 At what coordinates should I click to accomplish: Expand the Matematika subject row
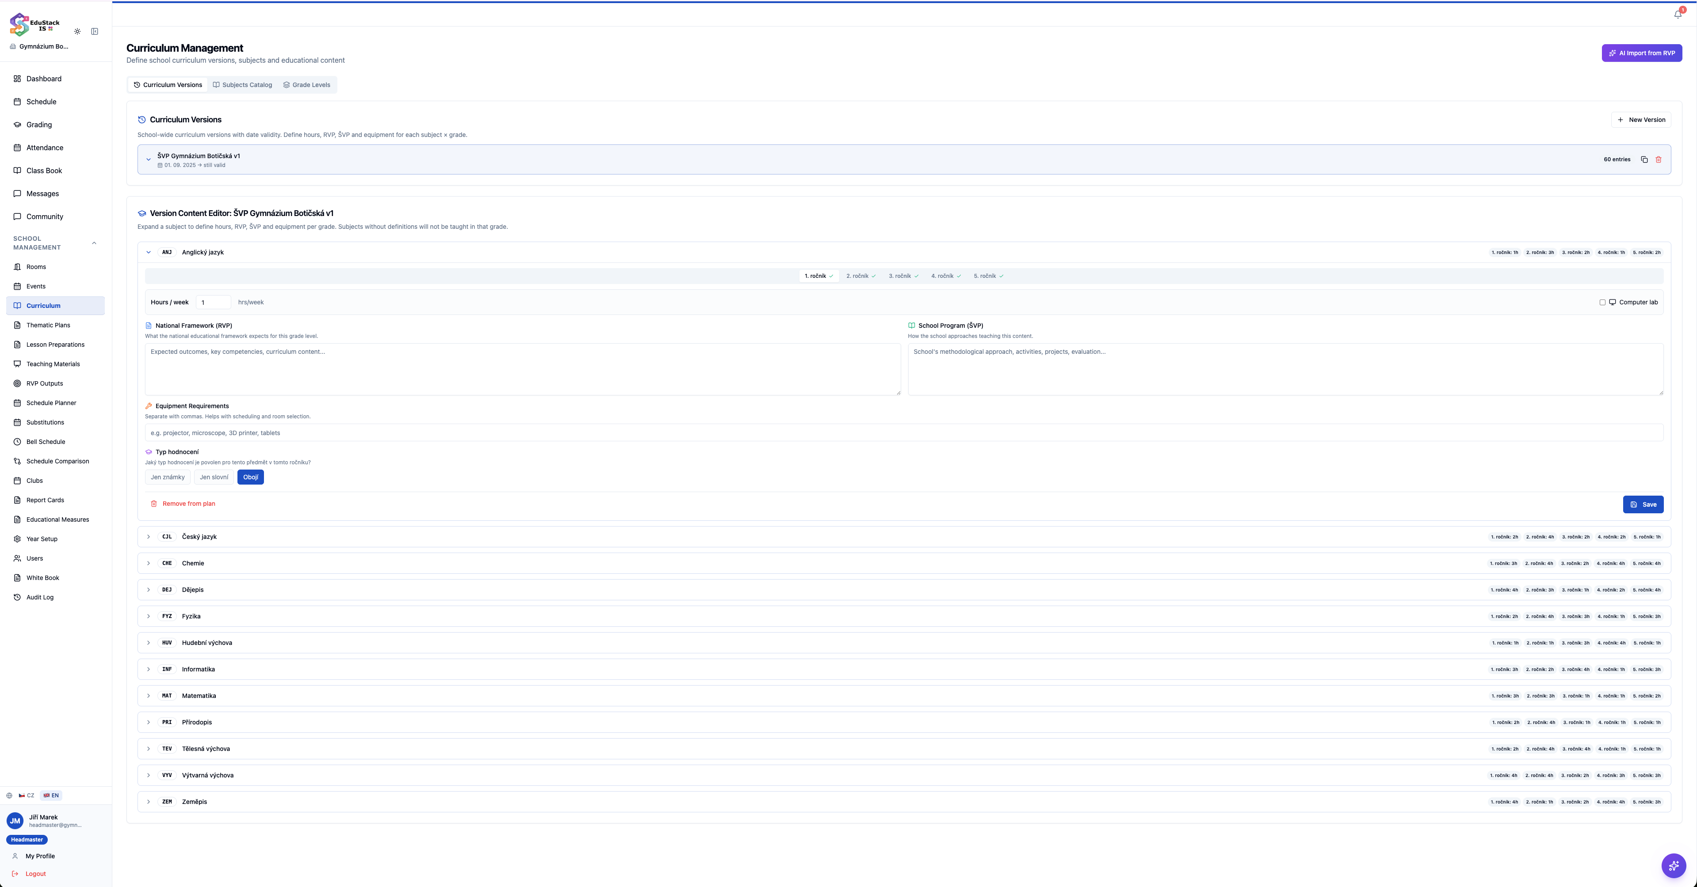point(904,696)
